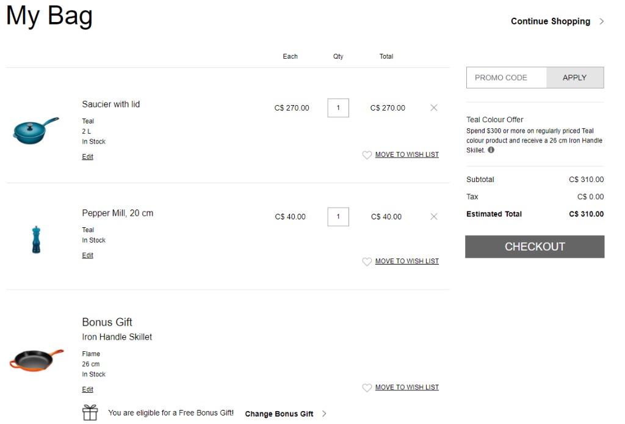
Task: Click the gift box icon
Action: pyautogui.click(x=90, y=412)
